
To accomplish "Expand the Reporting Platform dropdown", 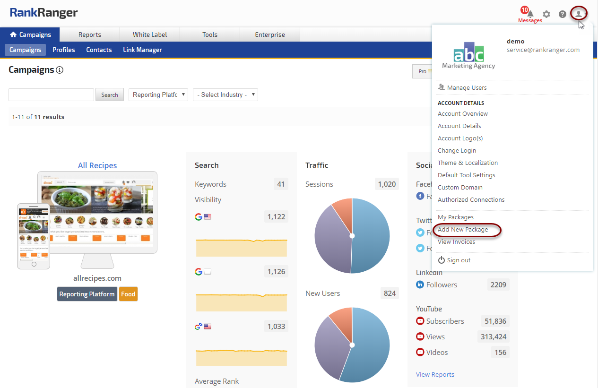I will pyautogui.click(x=158, y=95).
